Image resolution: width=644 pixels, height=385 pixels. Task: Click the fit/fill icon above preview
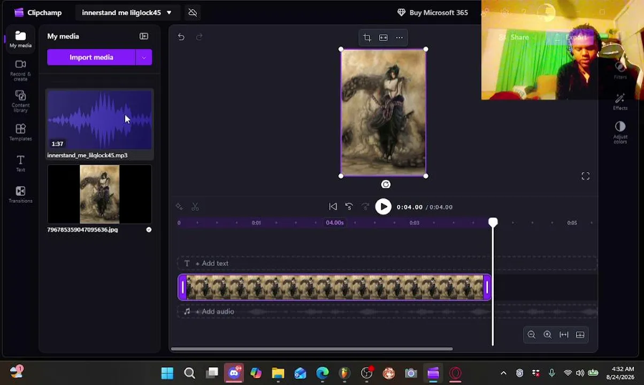point(384,37)
